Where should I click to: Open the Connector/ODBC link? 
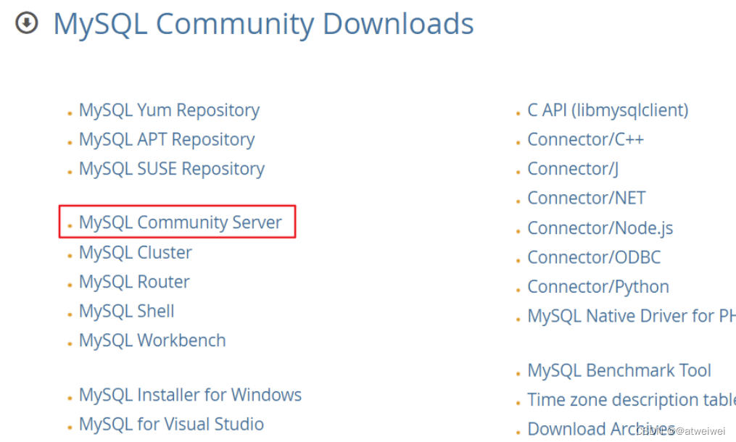(595, 257)
